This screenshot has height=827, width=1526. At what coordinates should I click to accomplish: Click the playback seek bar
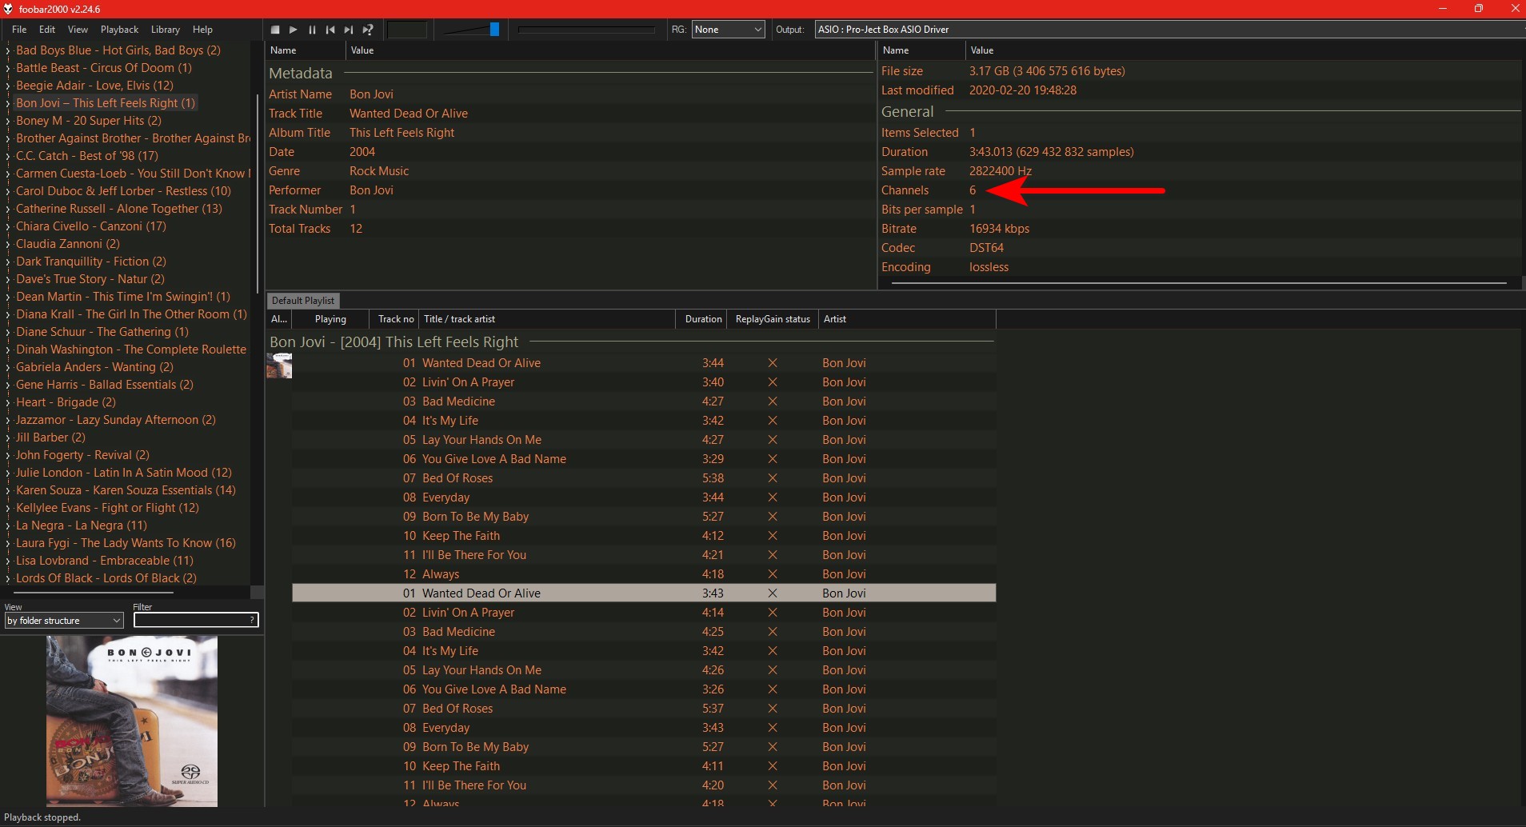[x=586, y=30]
